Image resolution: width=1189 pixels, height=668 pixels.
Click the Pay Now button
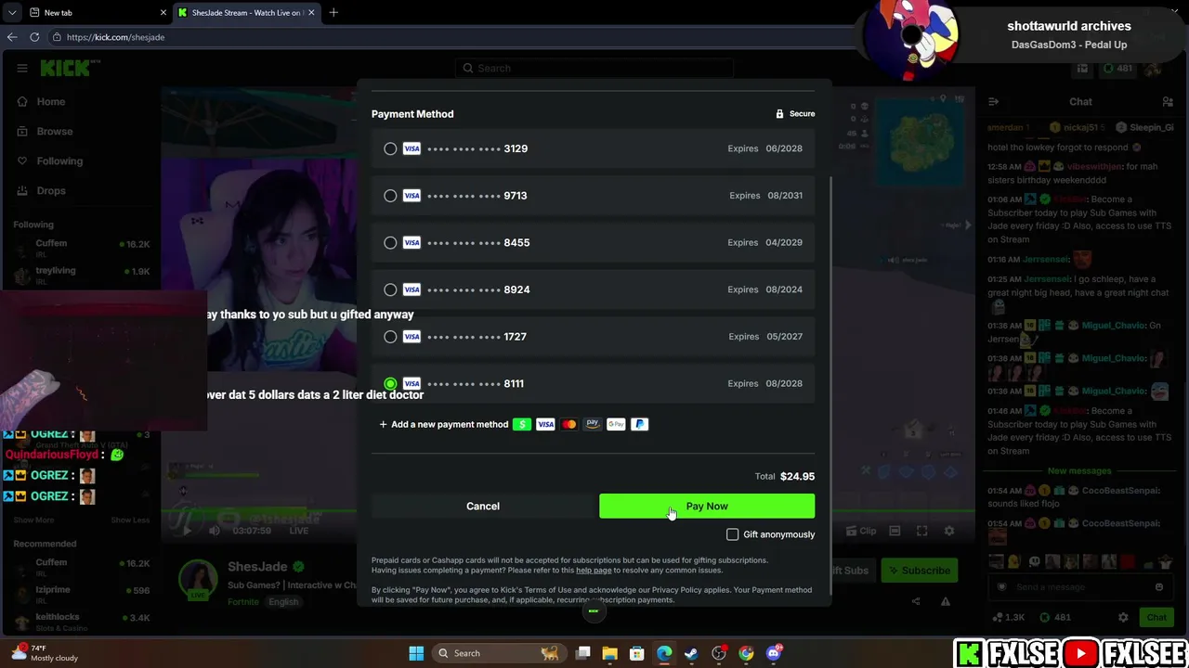[707, 506]
